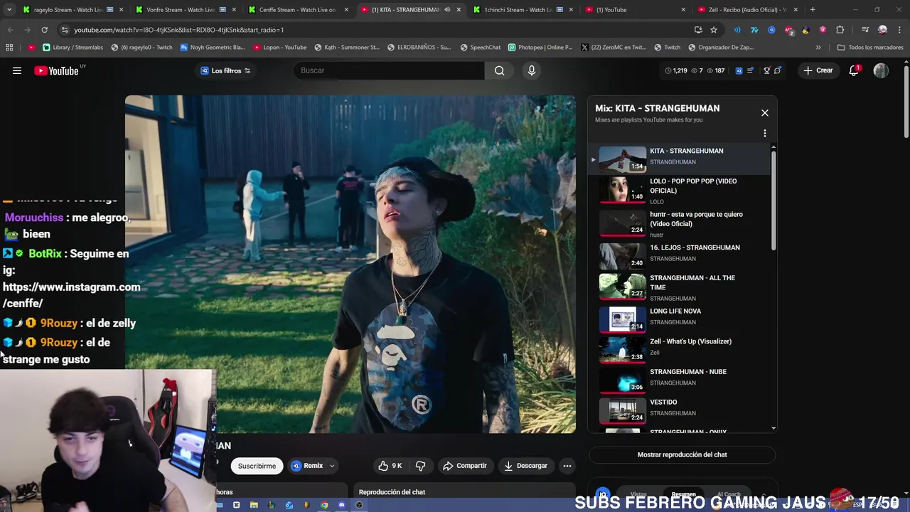The height and width of the screenshot is (512, 910).
Task: Click Compartir share button
Action: point(465,466)
